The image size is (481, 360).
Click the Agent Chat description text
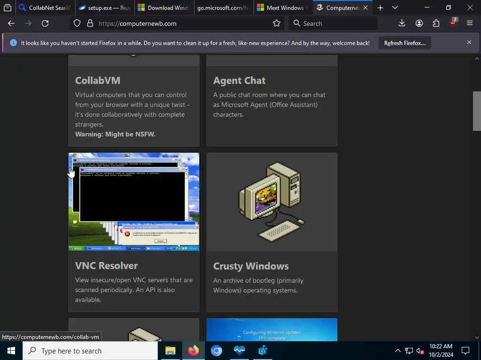click(x=269, y=105)
